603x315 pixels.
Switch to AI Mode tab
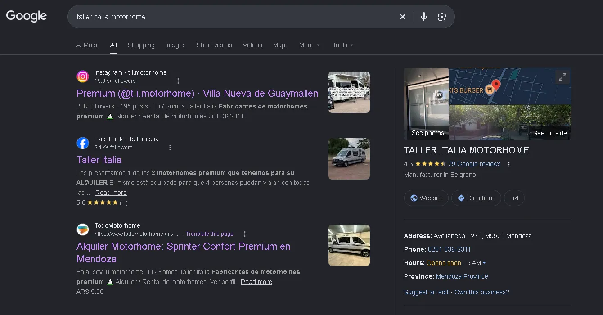tap(88, 45)
